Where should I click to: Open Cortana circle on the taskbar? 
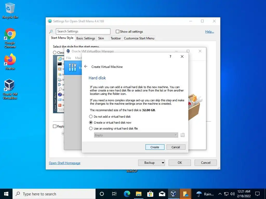tap(102, 194)
